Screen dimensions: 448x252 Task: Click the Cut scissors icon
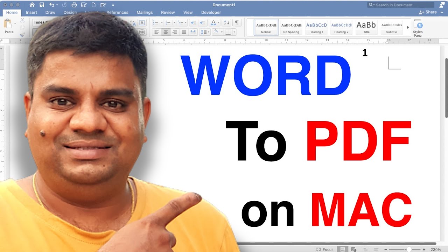22,20
